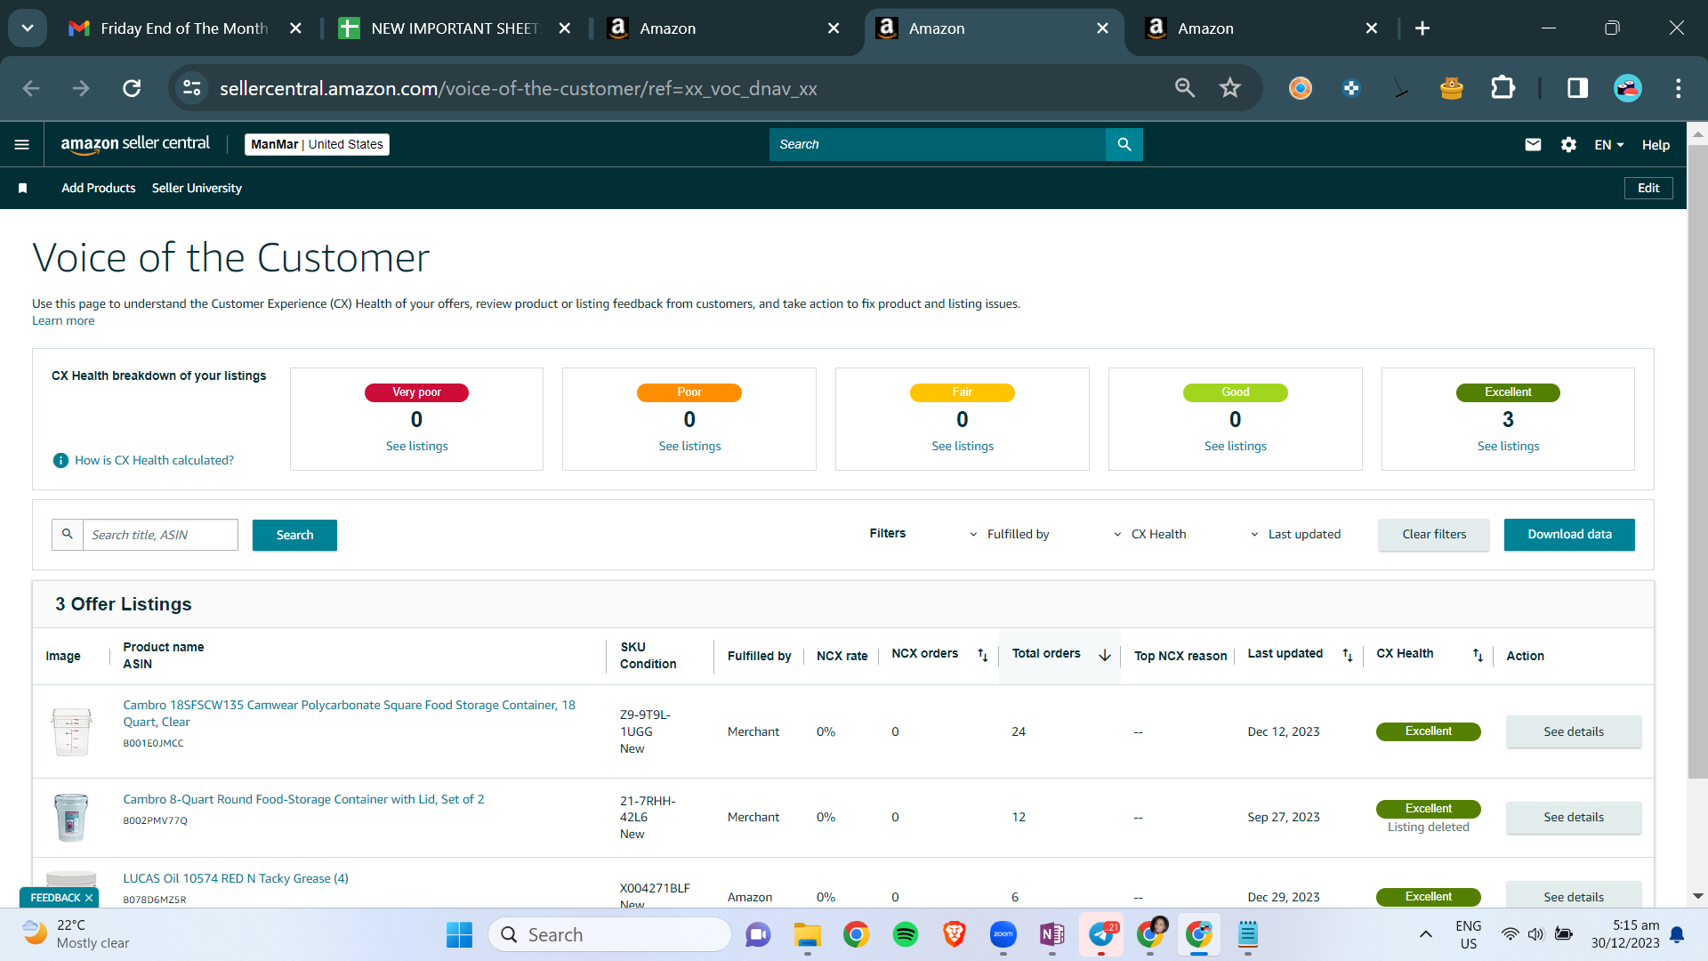Open OneNote from the taskbar
This screenshot has width=1708, height=961.
click(1051, 934)
